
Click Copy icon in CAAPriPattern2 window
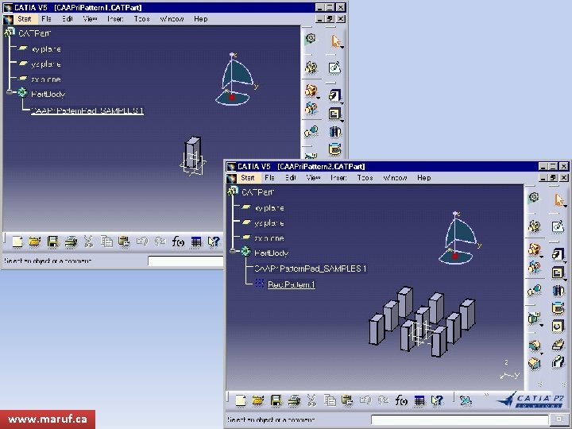point(330,400)
